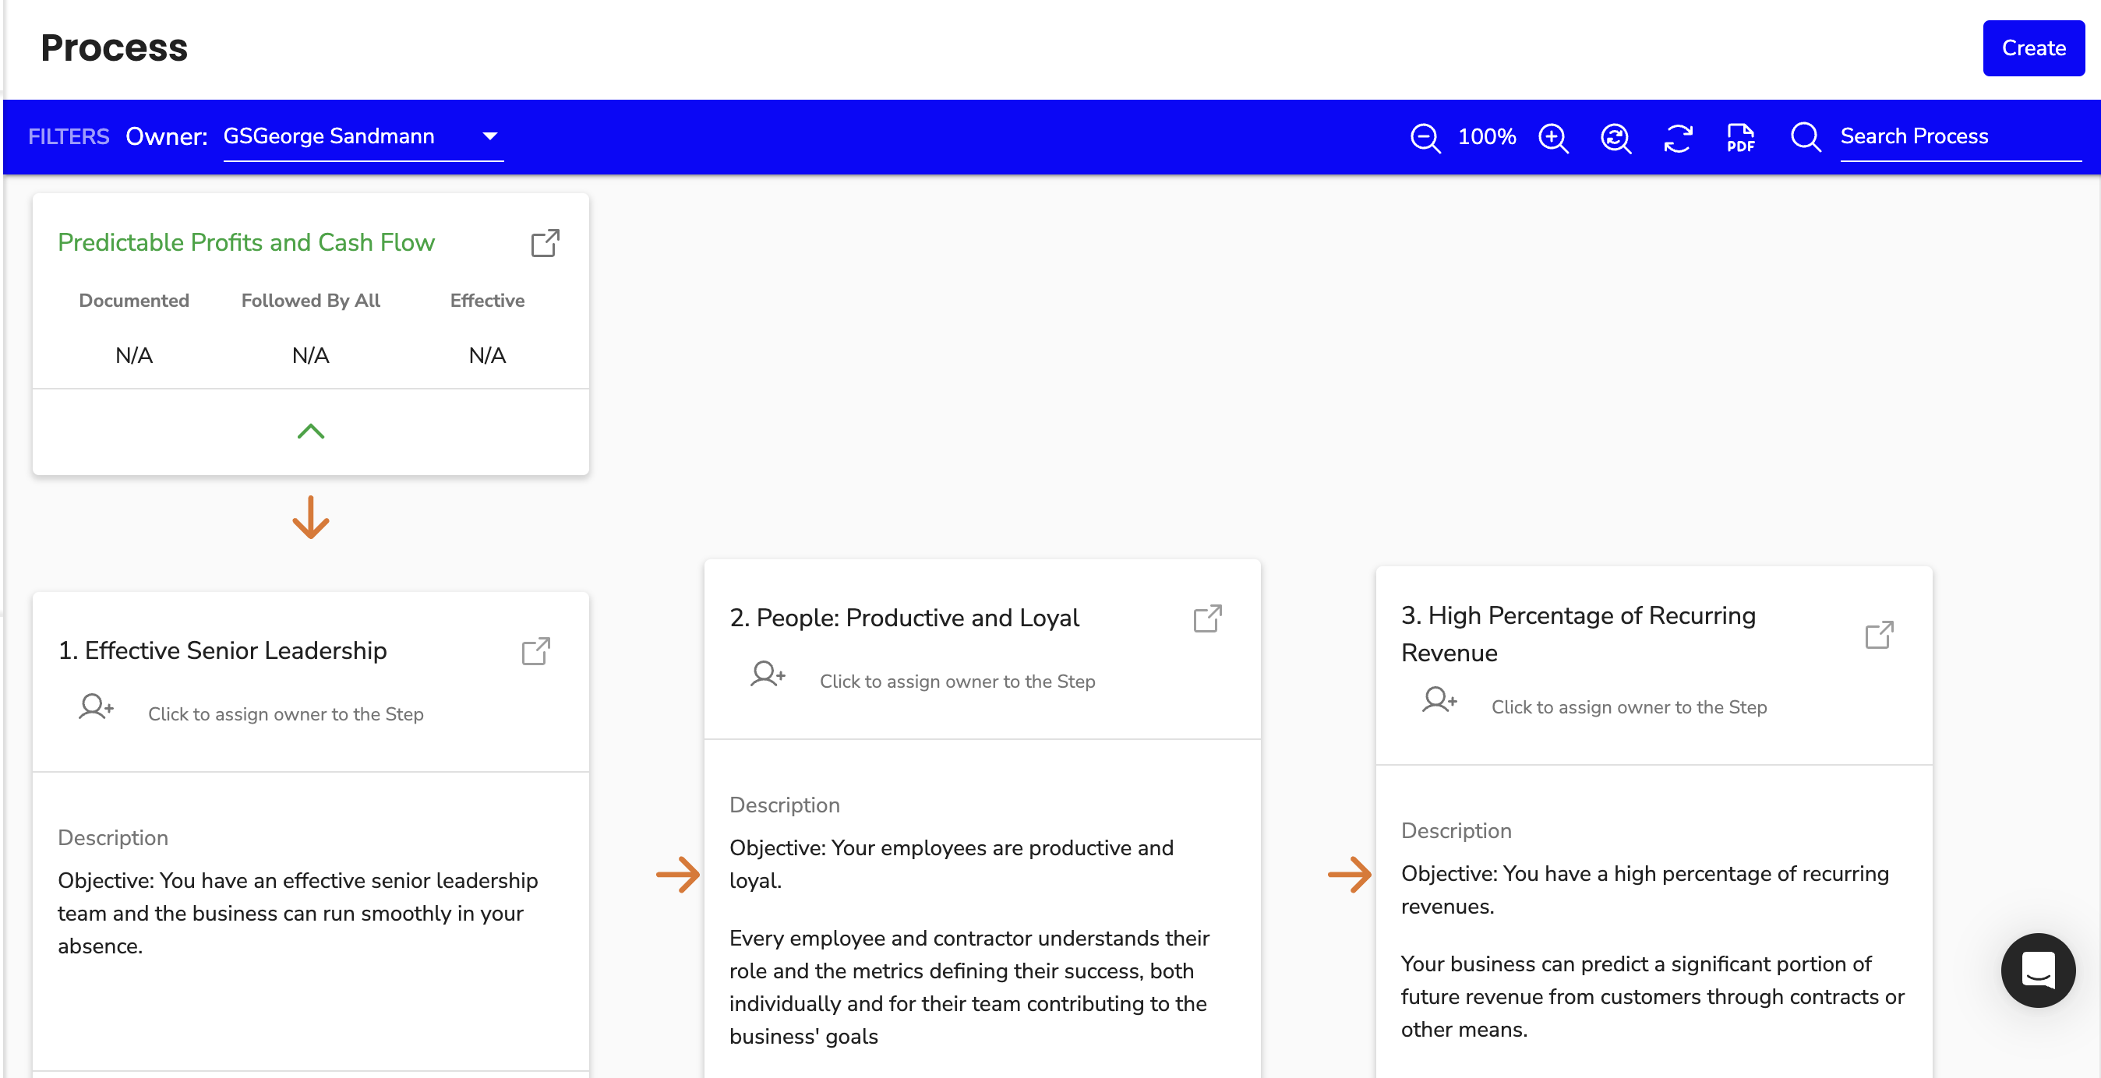2101x1078 pixels.
Task: Click the paragraph about every employee and contractor
Action: coord(969,987)
